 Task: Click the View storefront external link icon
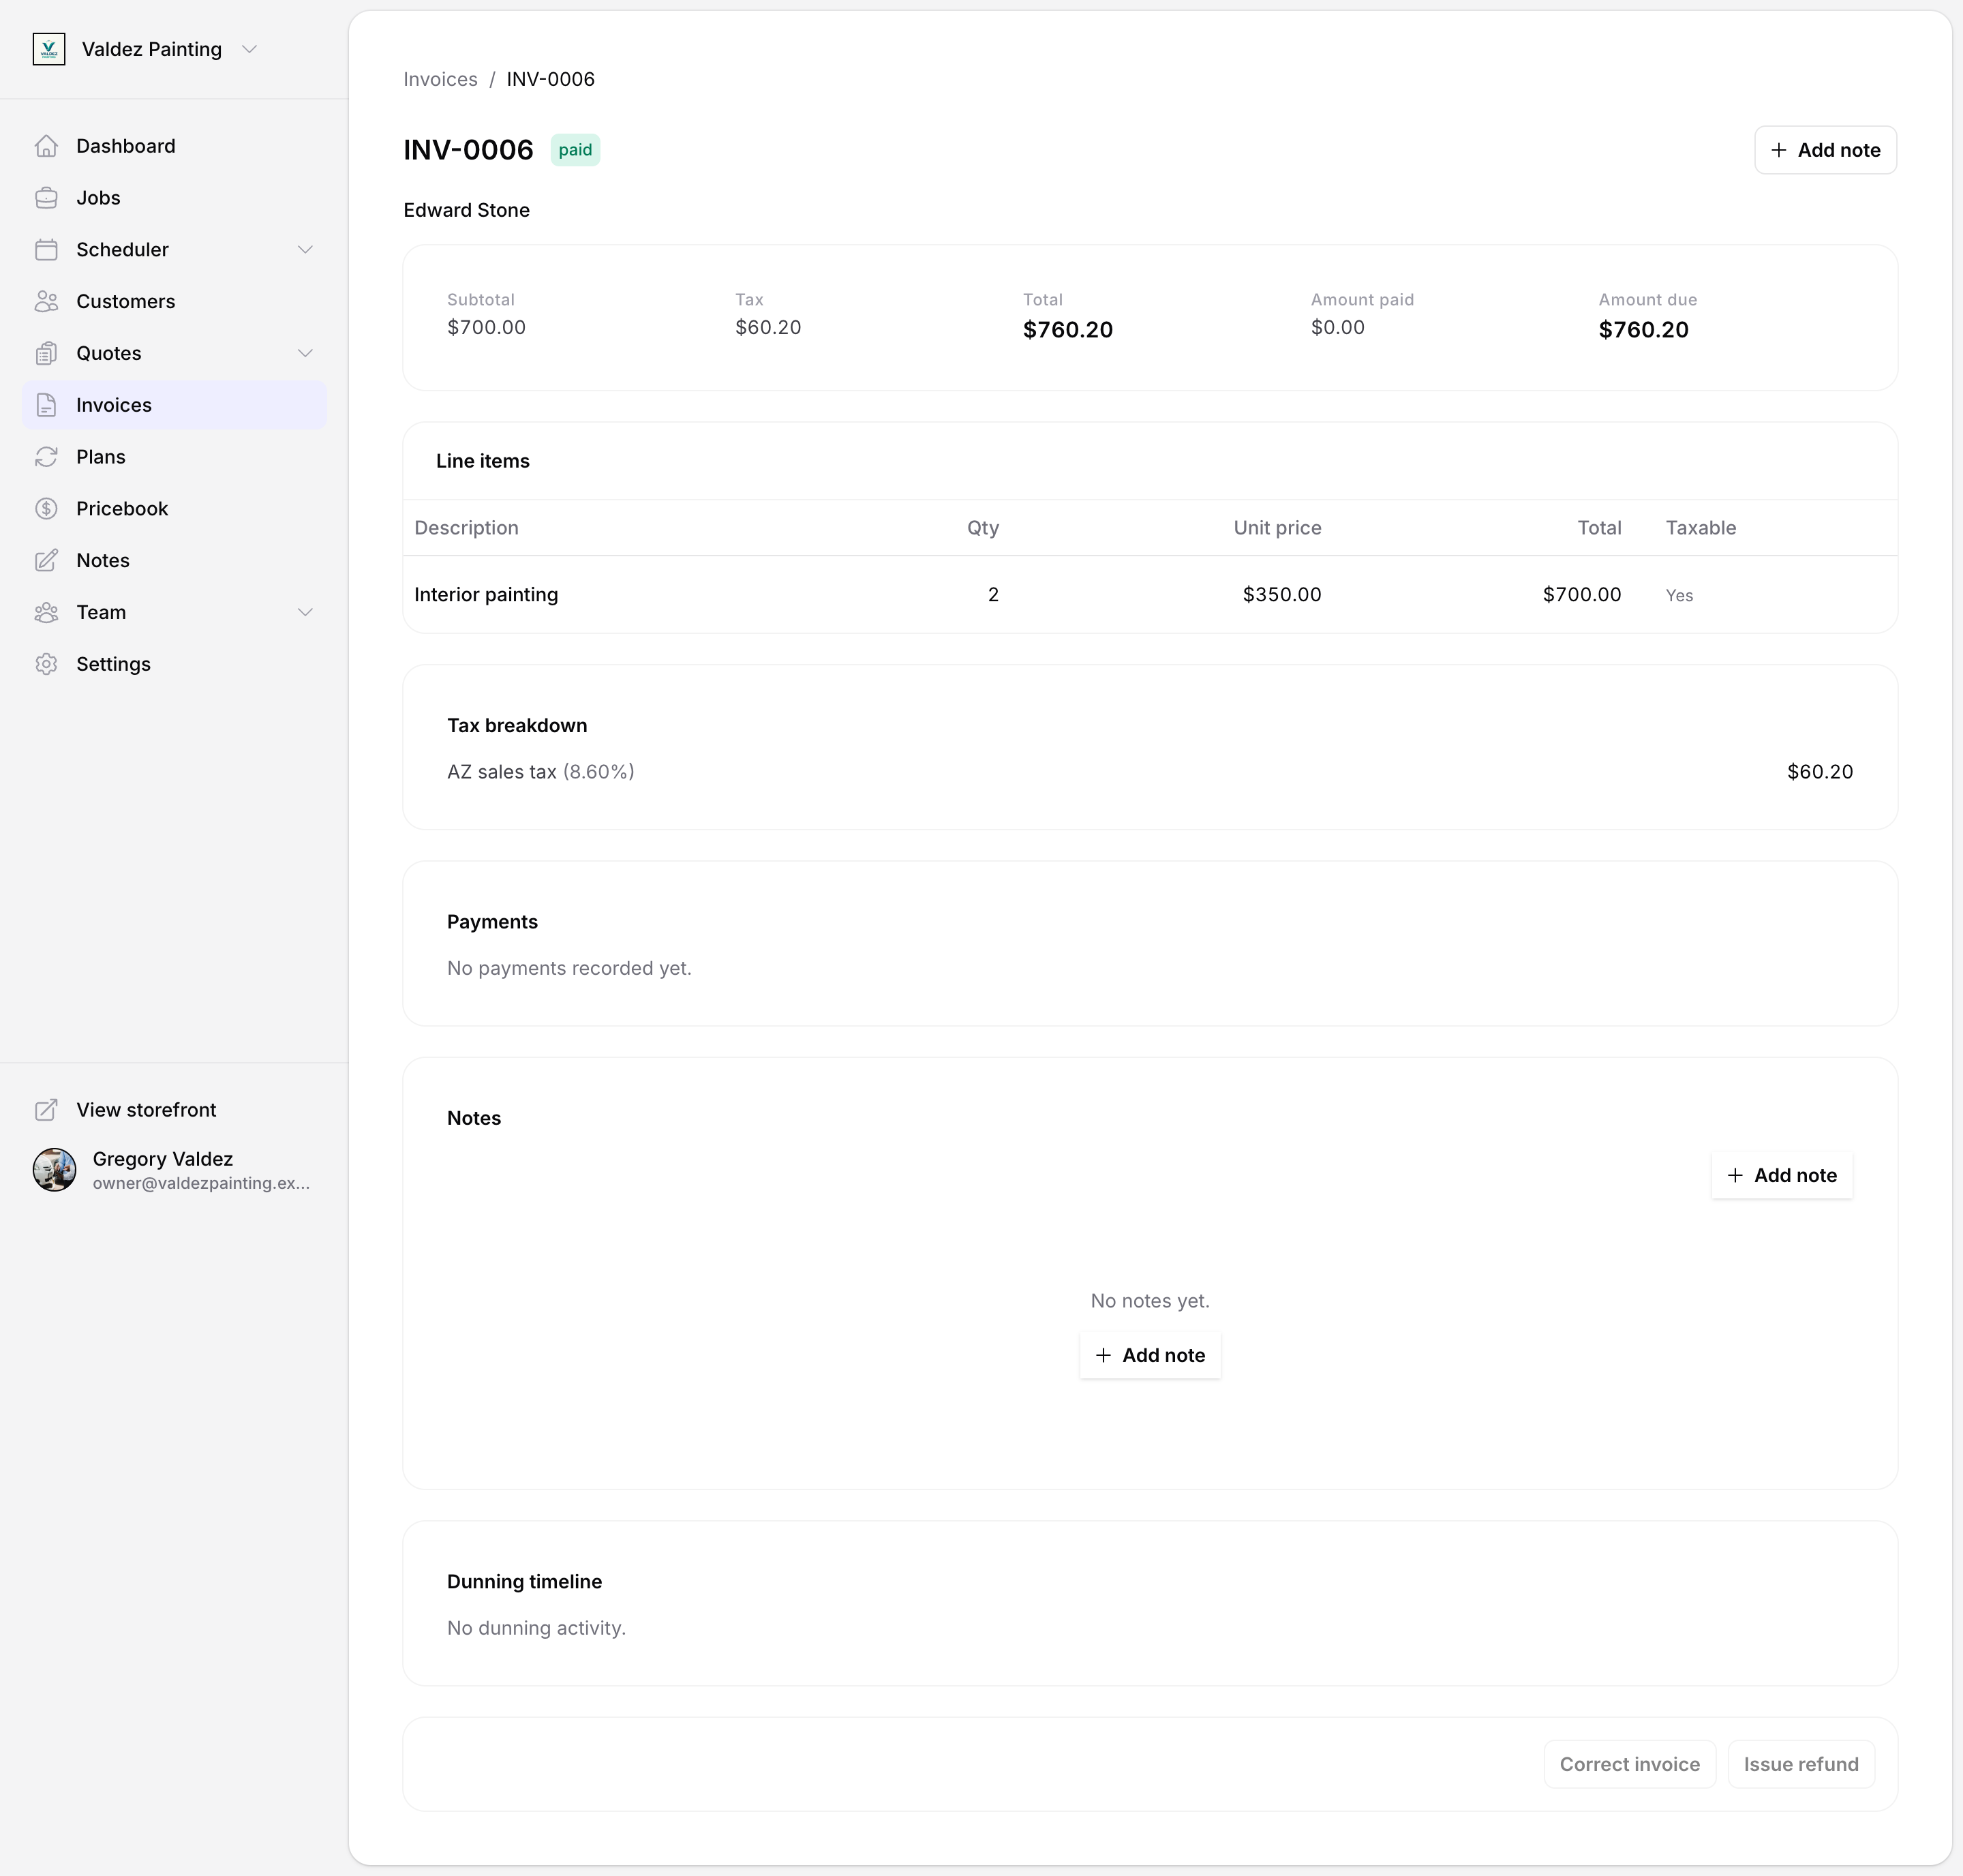click(46, 1110)
